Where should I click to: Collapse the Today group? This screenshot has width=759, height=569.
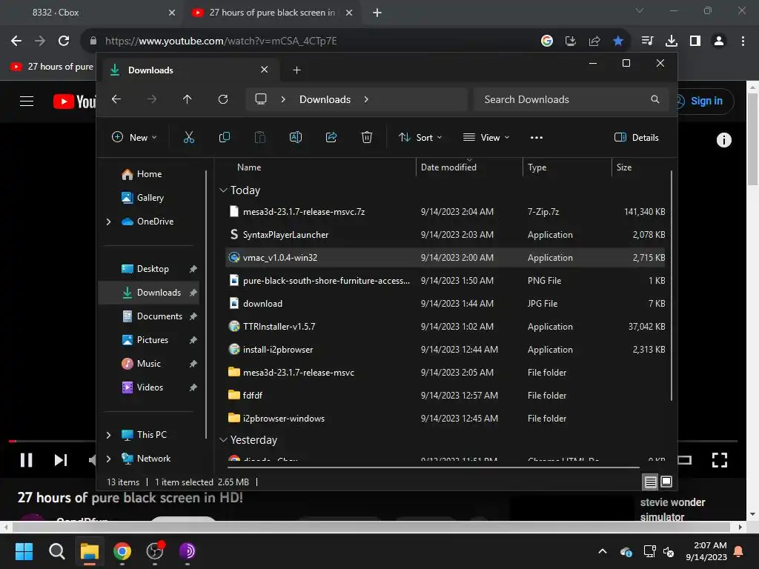coord(223,190)
